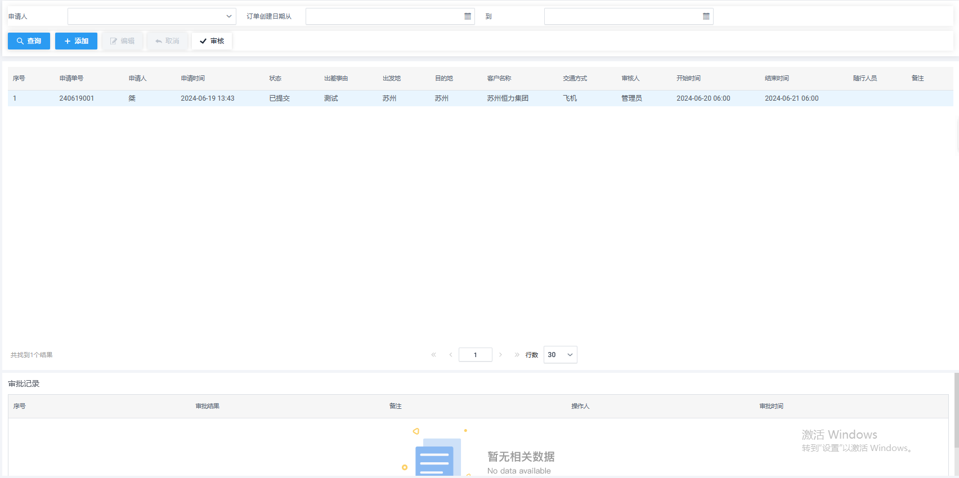
Task: Click the page number input box
Action: pos(476,355)
